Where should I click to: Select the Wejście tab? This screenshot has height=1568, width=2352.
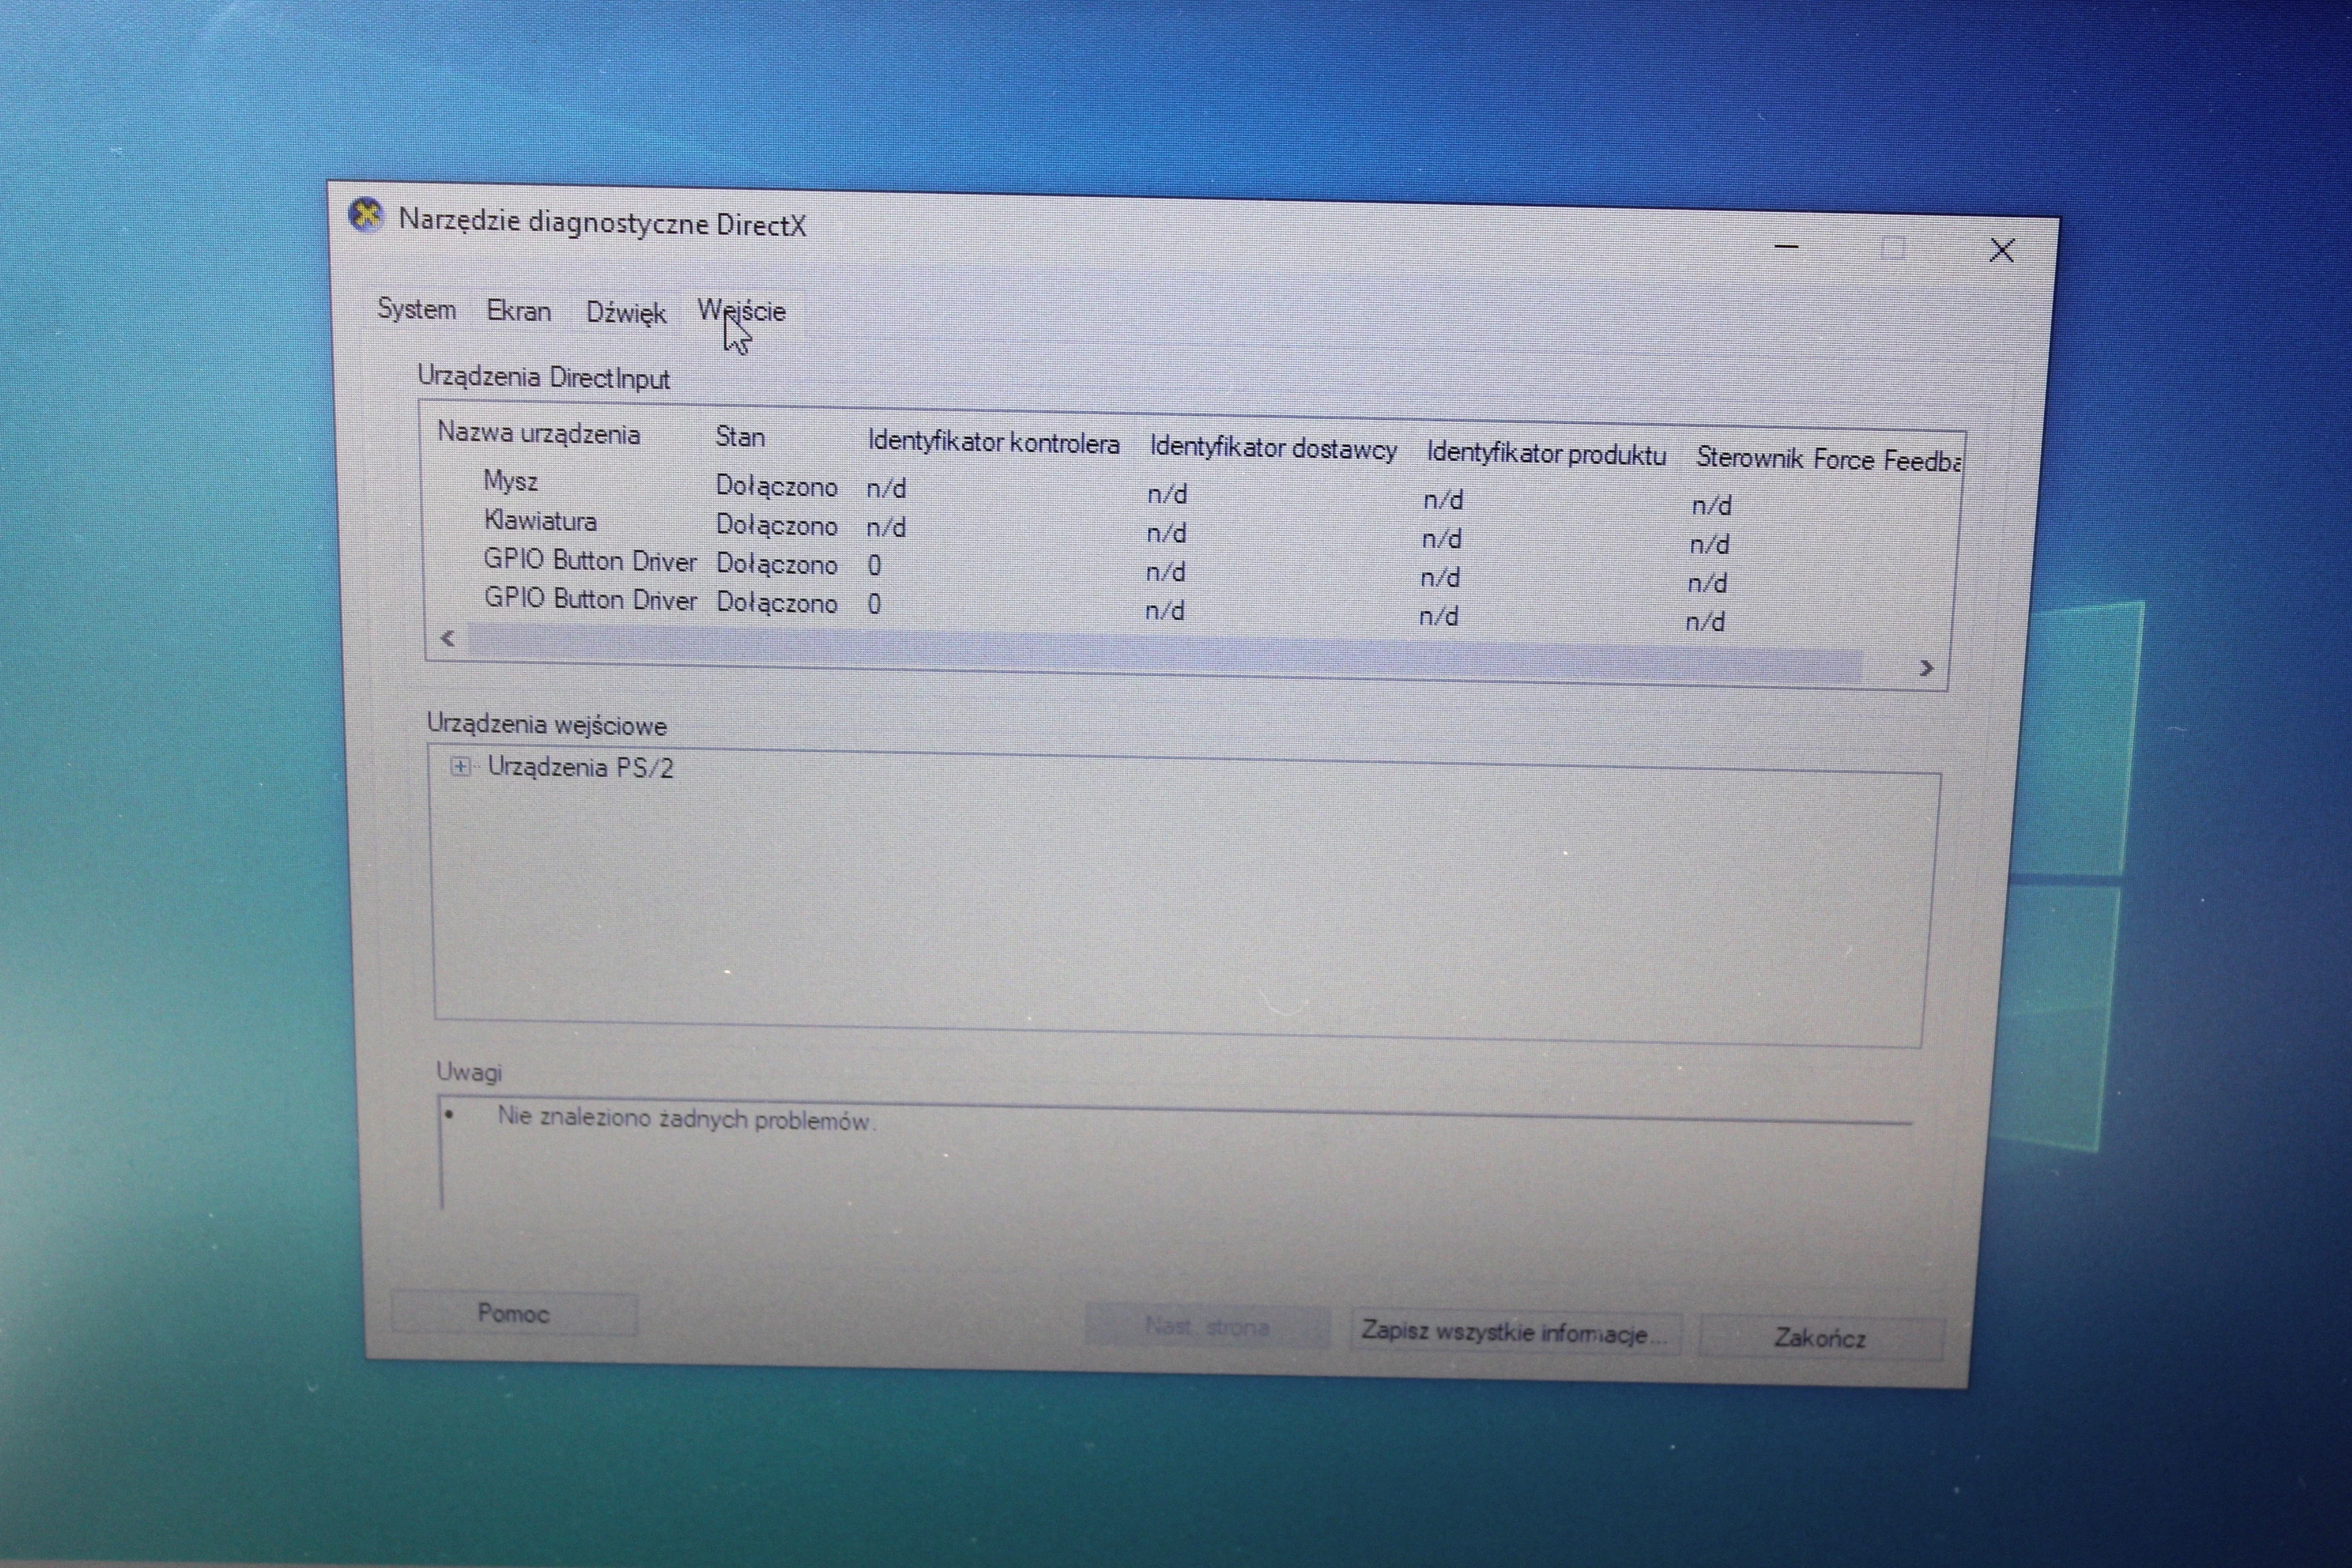[x=741, y=312]
